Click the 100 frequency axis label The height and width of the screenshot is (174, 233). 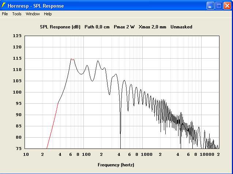[86, 154]
